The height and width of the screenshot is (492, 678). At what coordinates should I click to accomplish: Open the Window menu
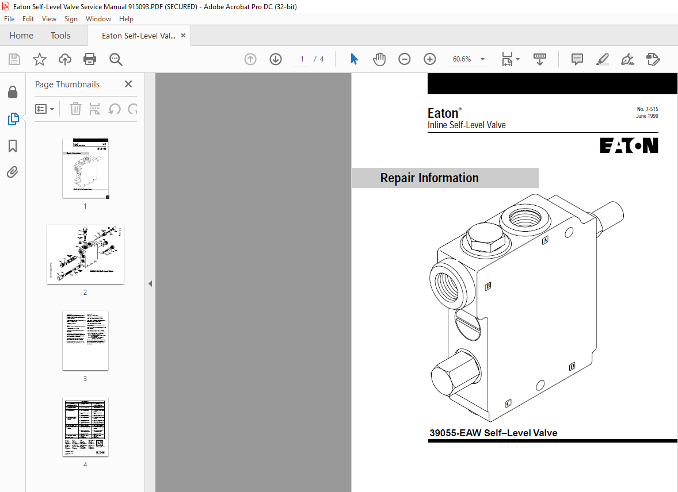coord(98,19)
